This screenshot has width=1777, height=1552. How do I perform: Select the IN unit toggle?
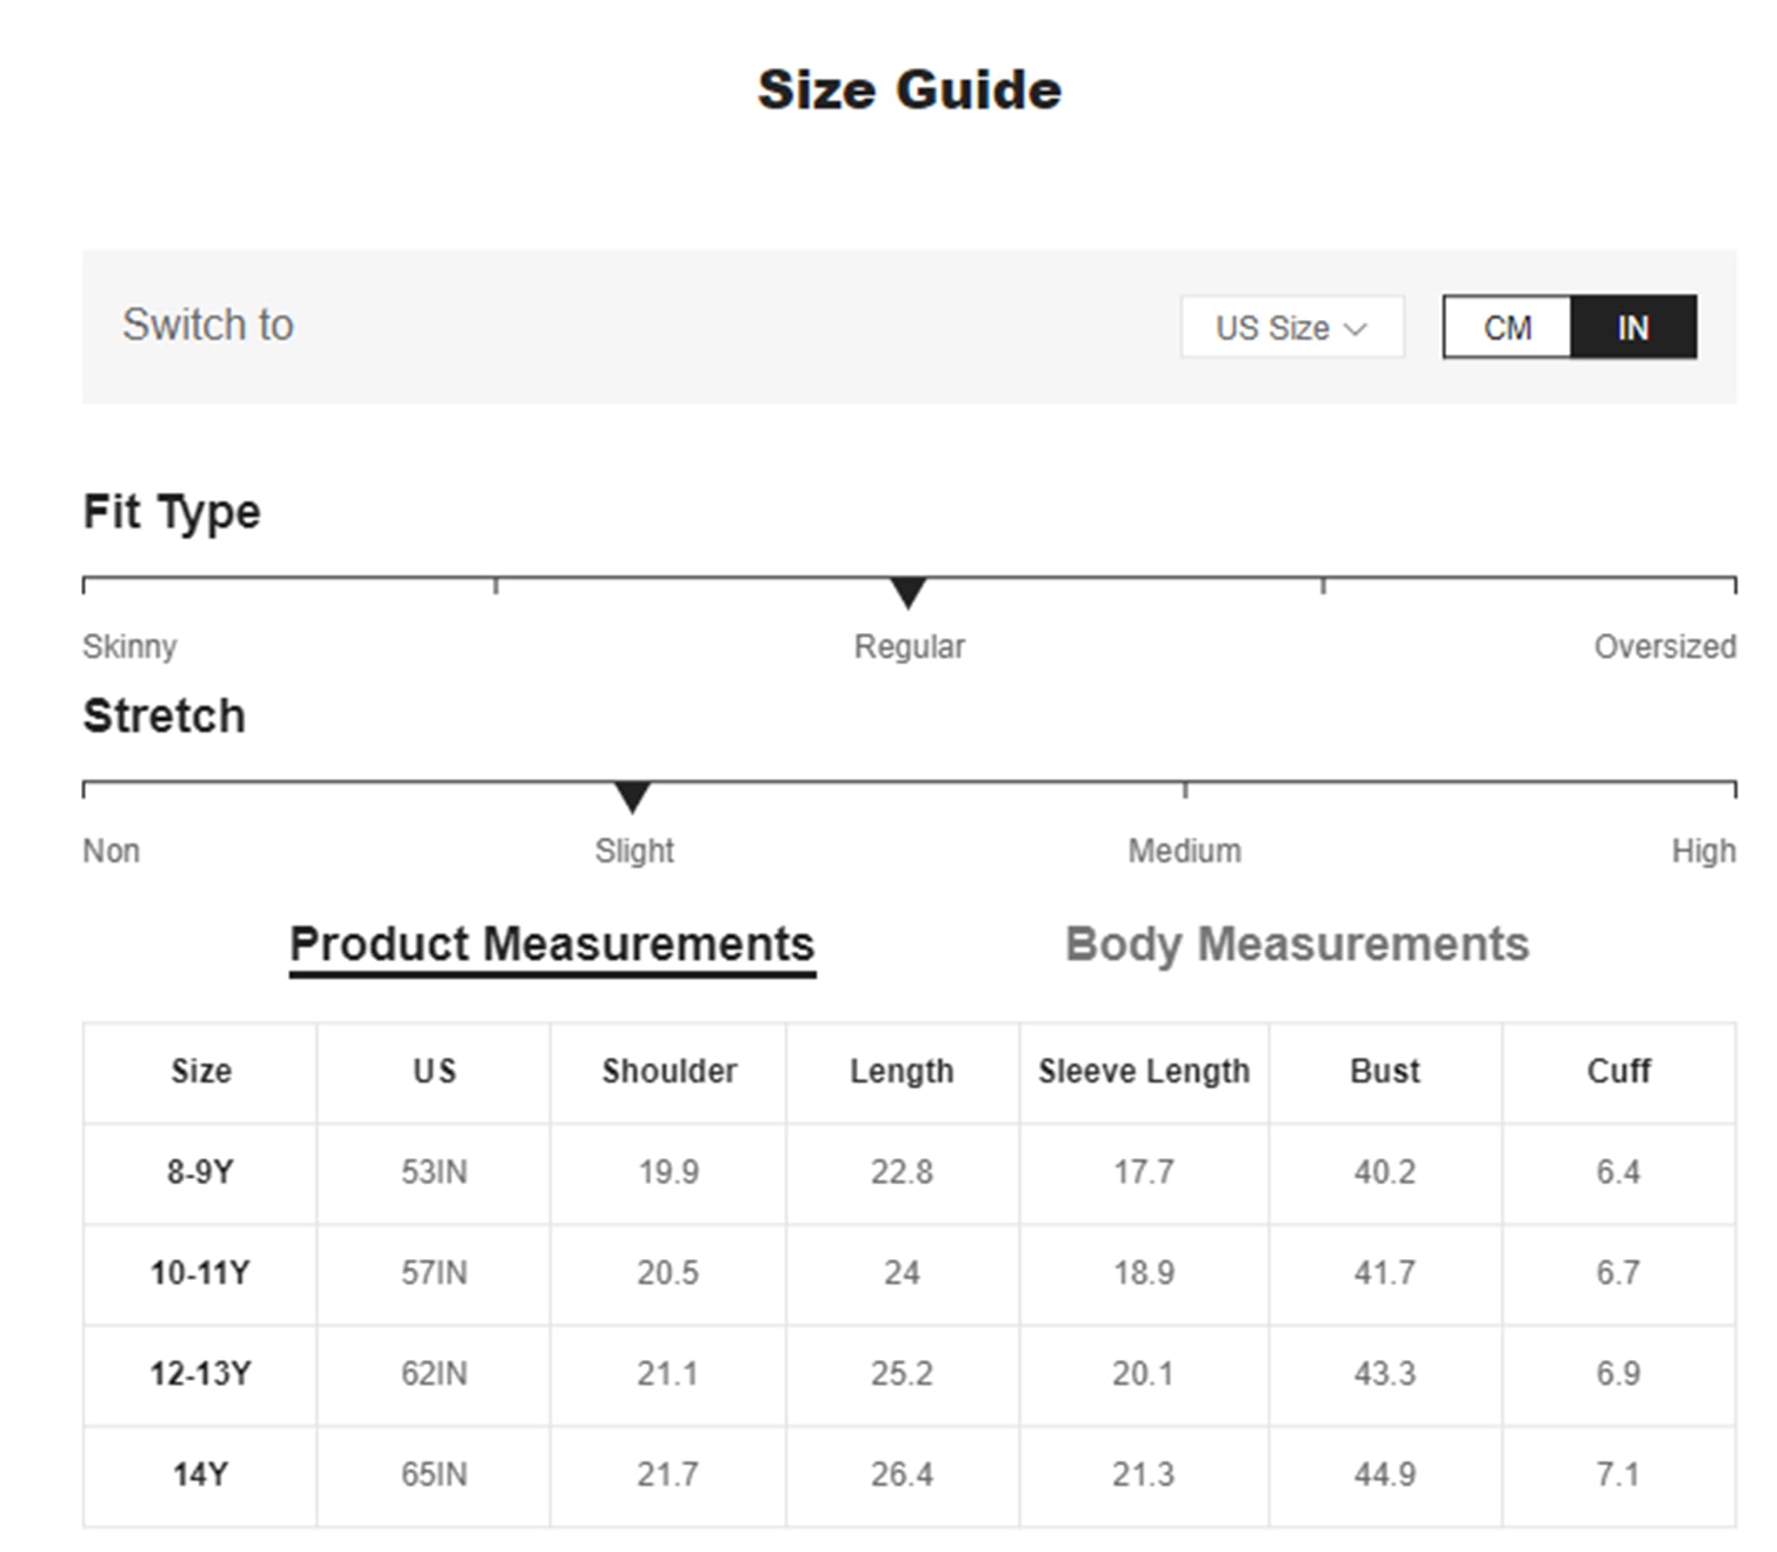[1634, 327]
